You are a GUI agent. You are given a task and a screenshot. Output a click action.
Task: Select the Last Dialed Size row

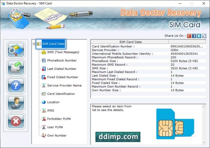coord(148,76)
